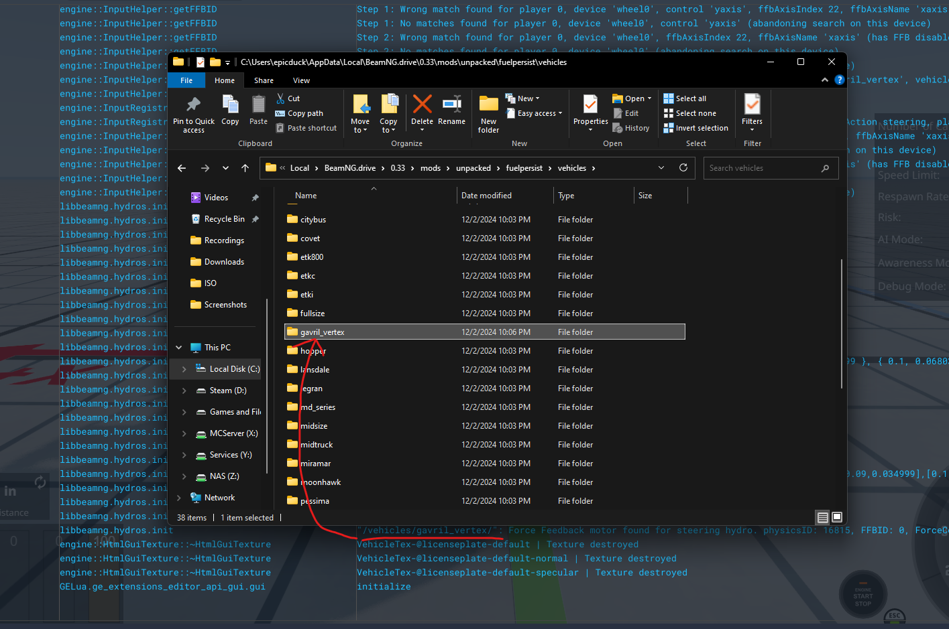
Task: Expand the Local Disk (C:) node
Action: tap(184, 369)
